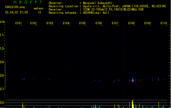Click the HROFFT title text
The image size is (171, 108).
(28, 2)
